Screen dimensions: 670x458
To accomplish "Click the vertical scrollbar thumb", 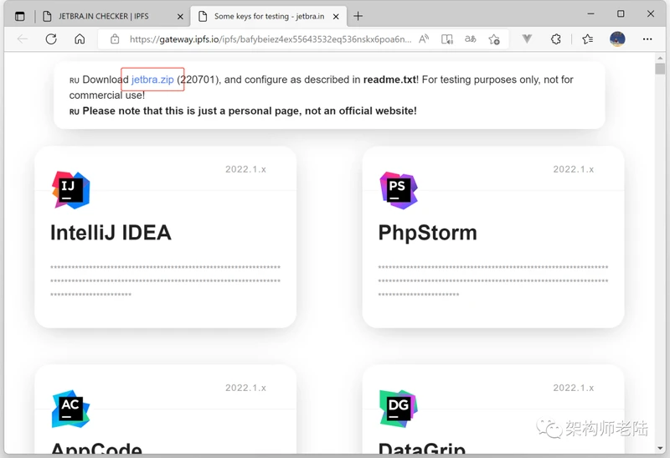I will (x=660, y=69).
